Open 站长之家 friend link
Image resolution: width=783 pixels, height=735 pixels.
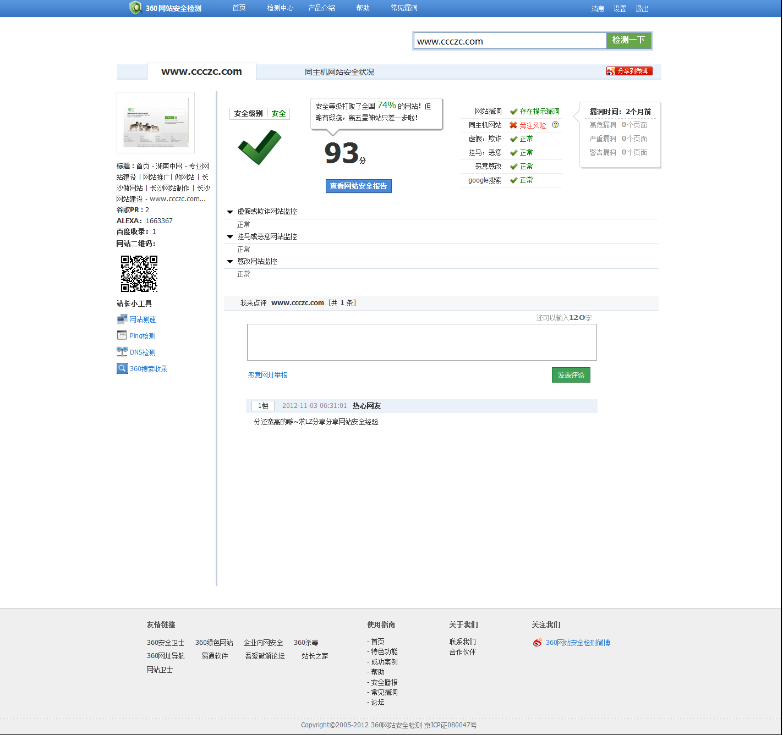[x=315, y=656]
